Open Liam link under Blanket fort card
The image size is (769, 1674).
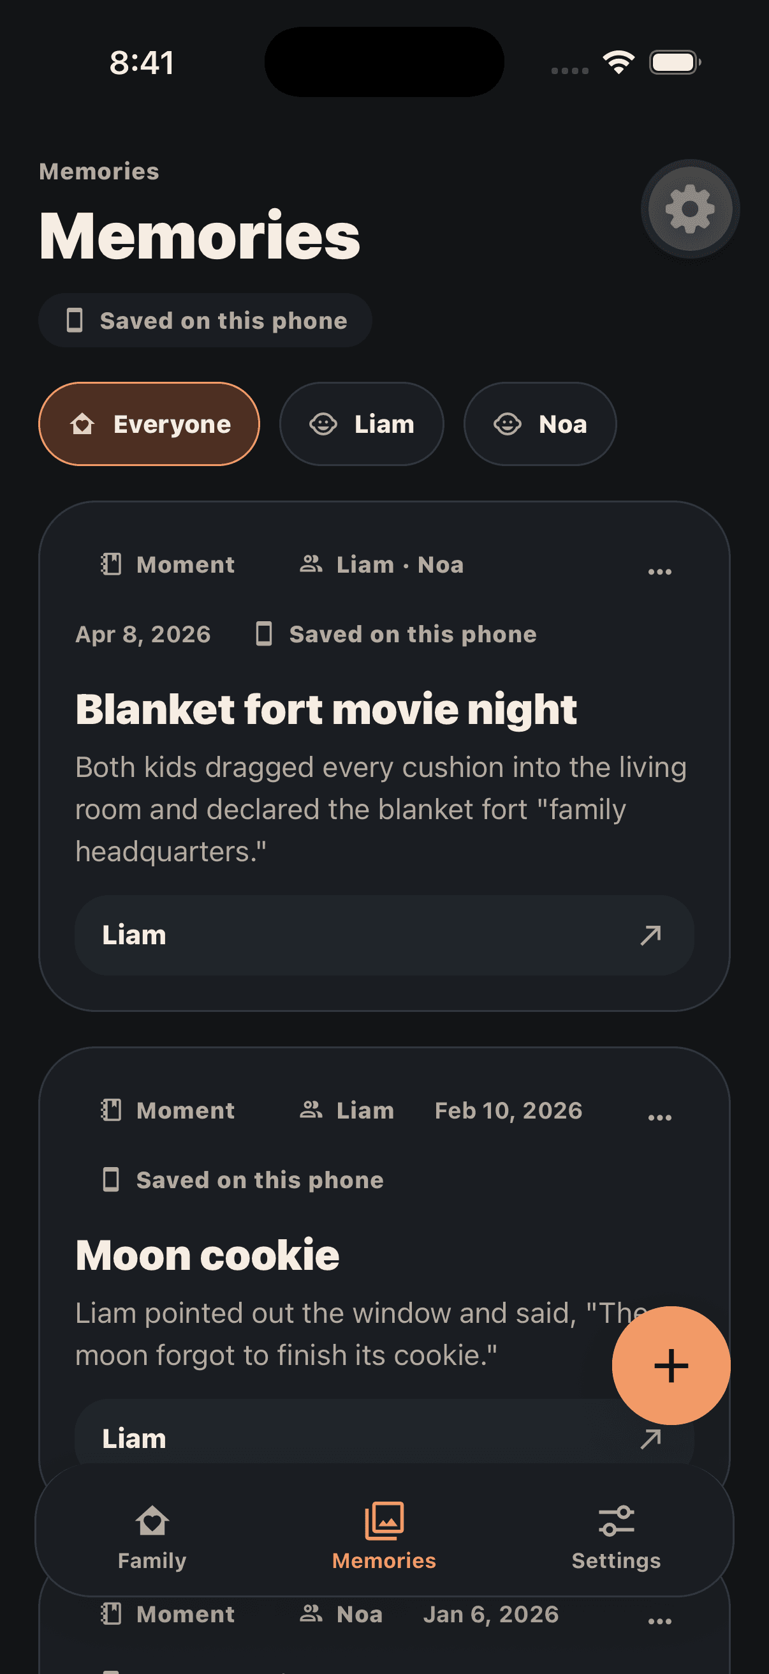384,935
